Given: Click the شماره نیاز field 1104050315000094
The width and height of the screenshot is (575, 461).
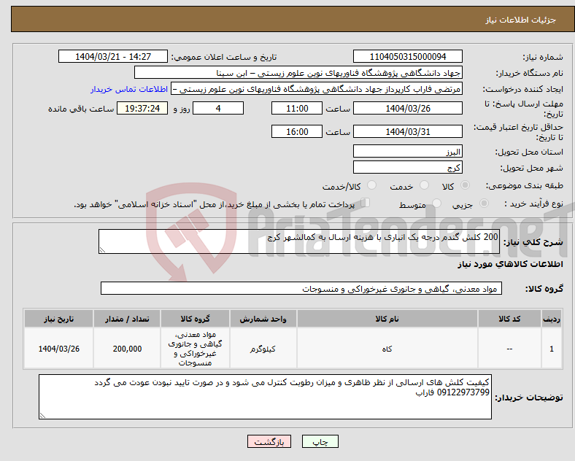Looking at the screenshot, I should tap(408, 57).
